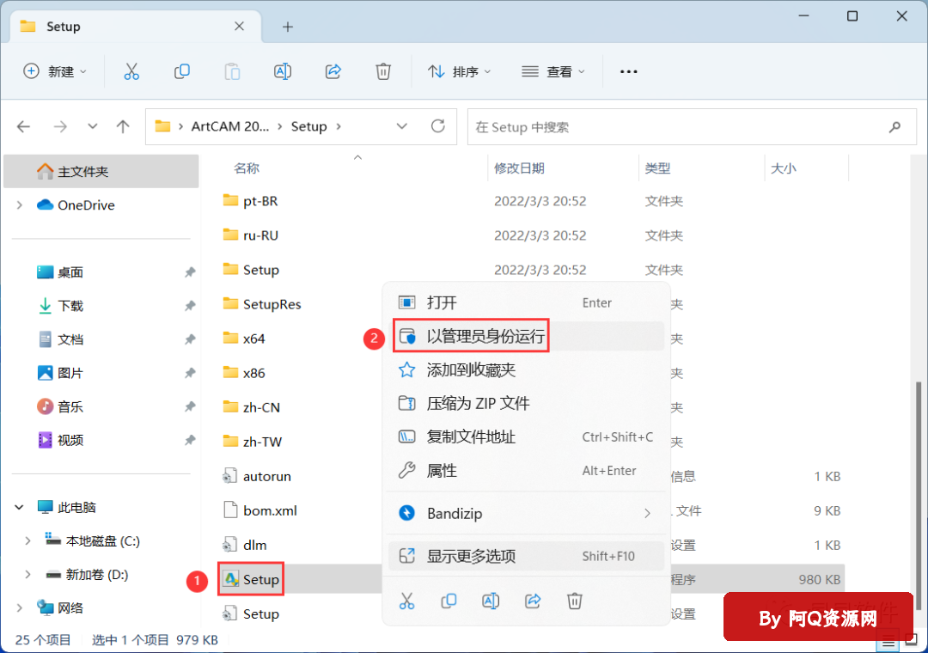
Task: Choose 属性 in context menu
Action: 526,471
